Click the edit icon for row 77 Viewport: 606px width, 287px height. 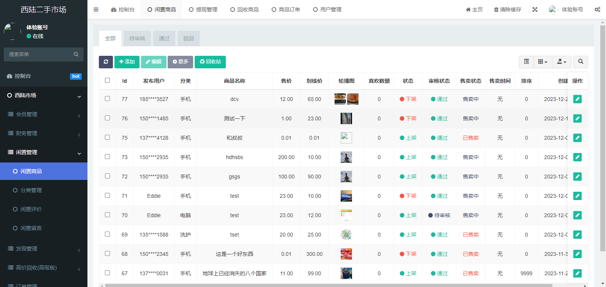(x=577, y=99)
